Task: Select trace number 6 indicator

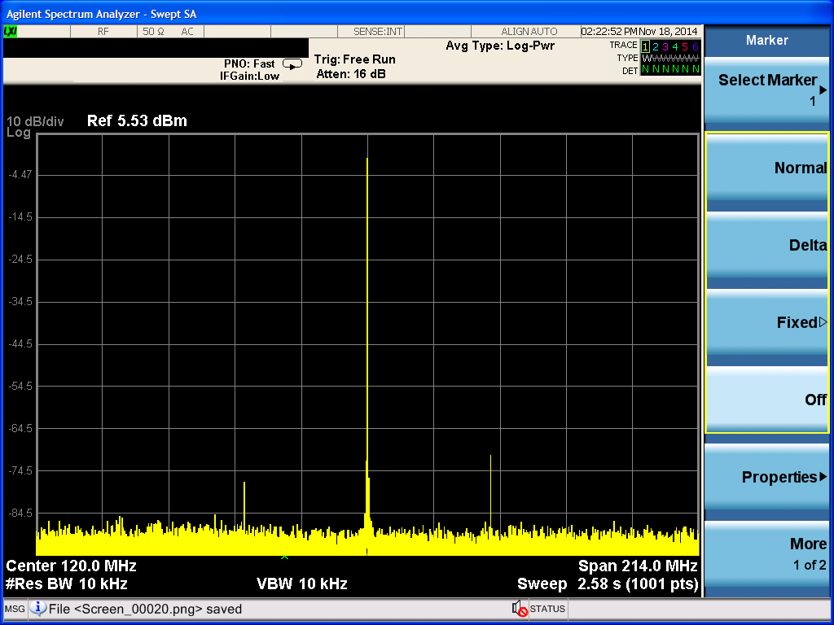Action: coord(696,46)
